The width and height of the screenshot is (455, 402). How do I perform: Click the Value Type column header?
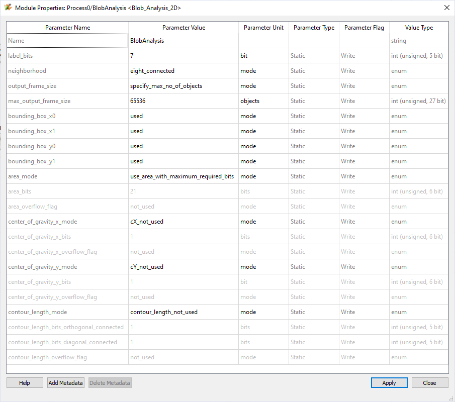419,28
